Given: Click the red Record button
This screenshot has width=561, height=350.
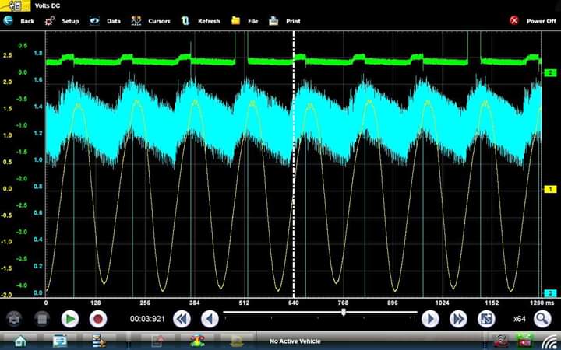Looking at the screenshot, I should click(x=98, y=318).
